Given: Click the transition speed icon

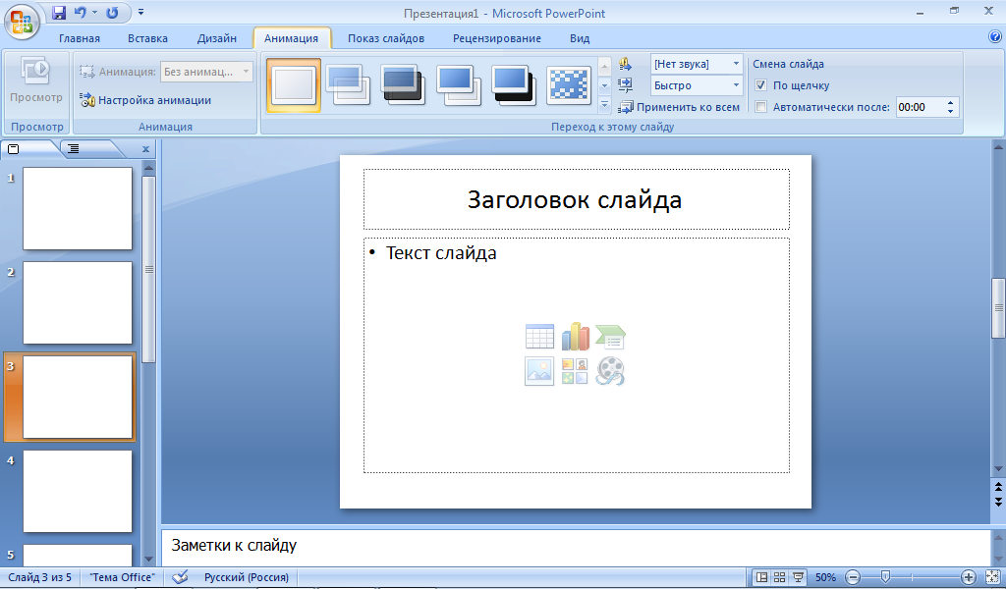Looking at the screenshot, I should point(626,85).
